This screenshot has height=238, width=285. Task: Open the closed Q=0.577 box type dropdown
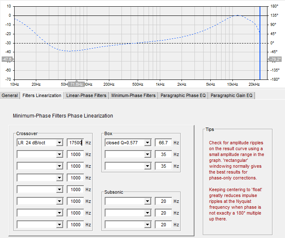click(147, 143)
